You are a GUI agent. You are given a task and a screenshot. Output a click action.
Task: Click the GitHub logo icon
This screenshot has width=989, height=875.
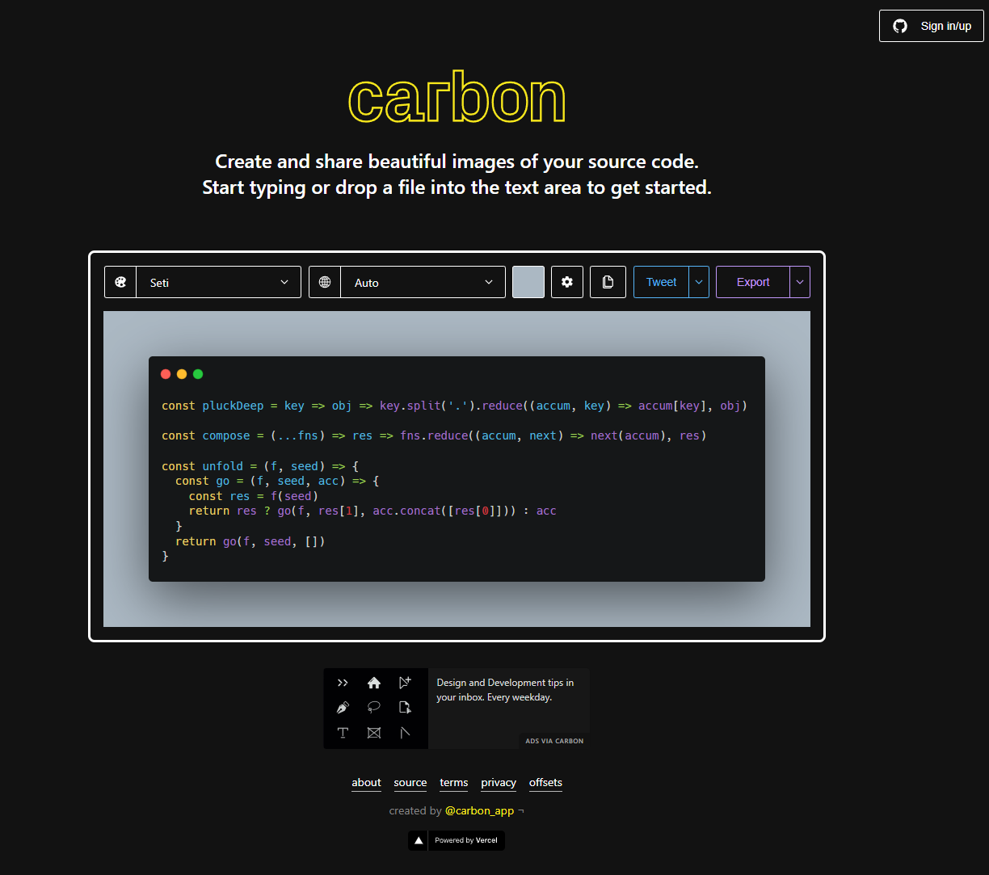point(900,26)
